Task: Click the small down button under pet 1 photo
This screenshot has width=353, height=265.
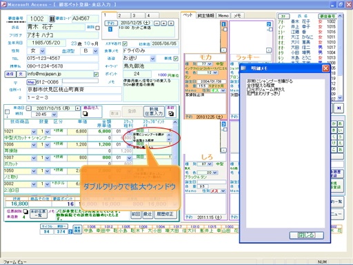Action: point(223,50)
